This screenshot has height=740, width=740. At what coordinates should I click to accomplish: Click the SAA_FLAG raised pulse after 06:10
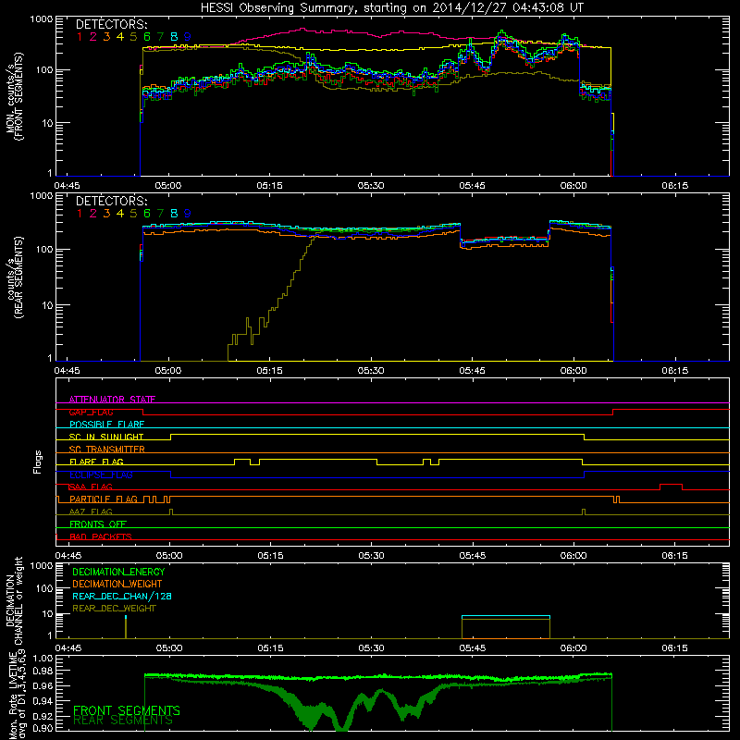671,487
